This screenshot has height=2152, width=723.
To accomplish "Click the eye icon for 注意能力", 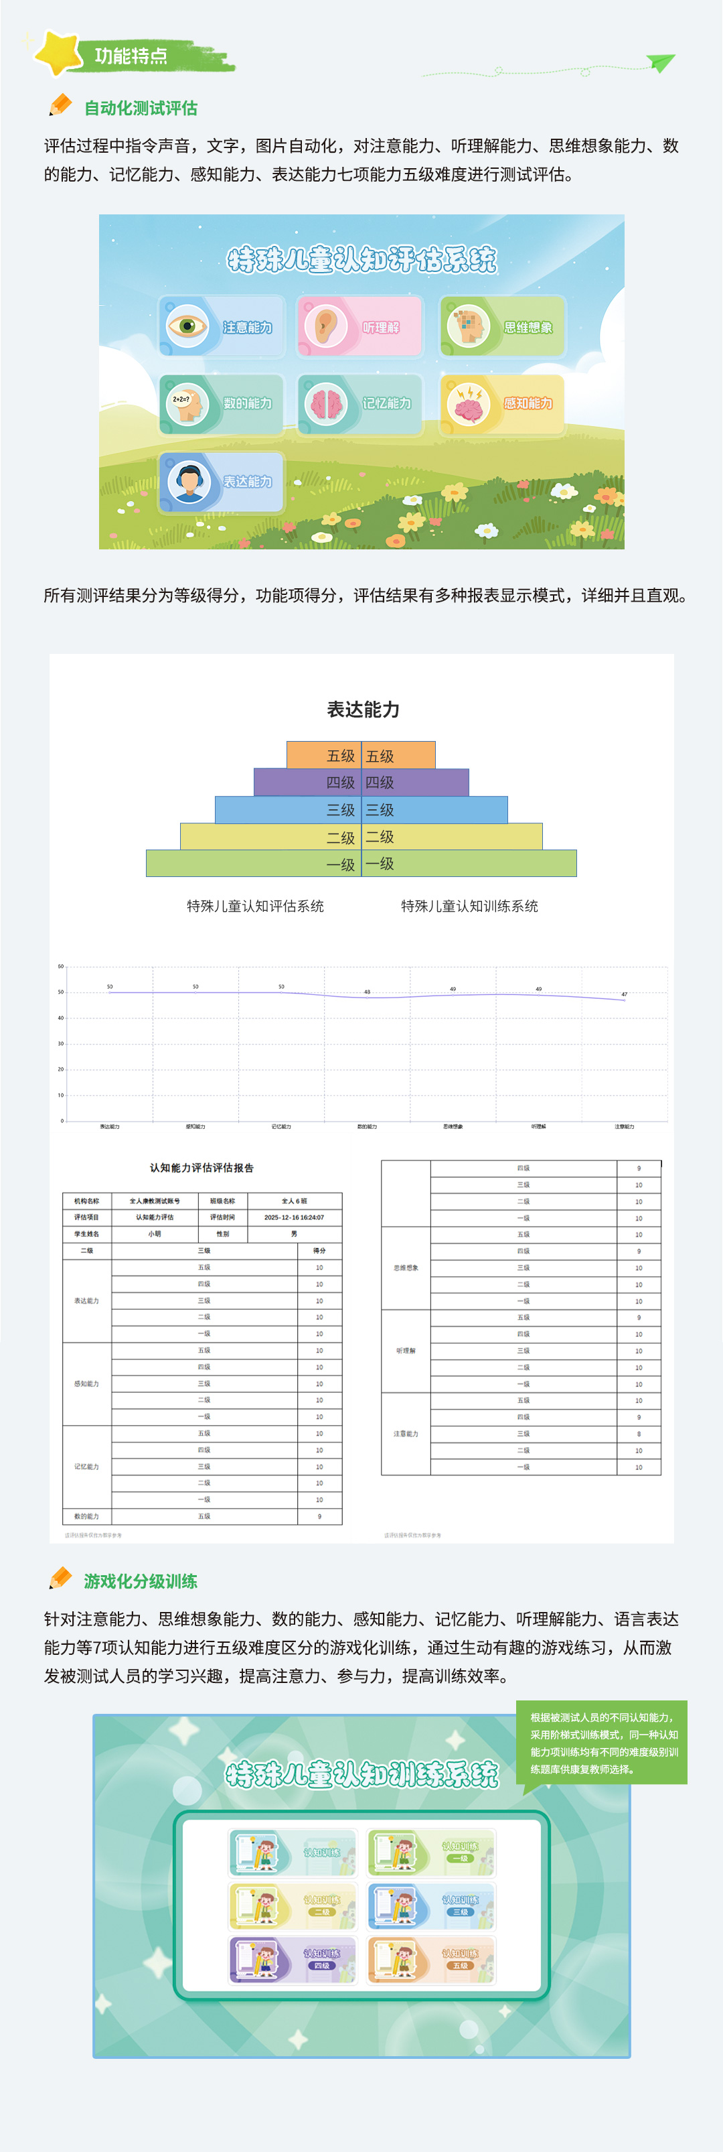I will 188,326.
